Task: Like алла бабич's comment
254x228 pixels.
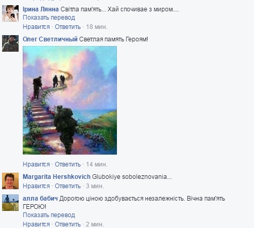Action: (x=36, y=224)
